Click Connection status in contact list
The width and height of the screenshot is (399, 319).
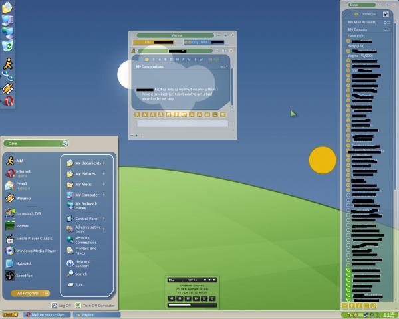(x=365, y=14)
